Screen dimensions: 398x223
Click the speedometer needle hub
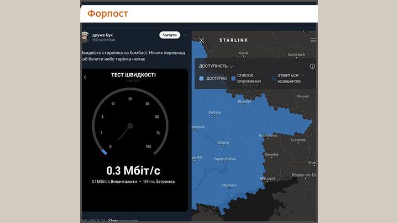130,126
